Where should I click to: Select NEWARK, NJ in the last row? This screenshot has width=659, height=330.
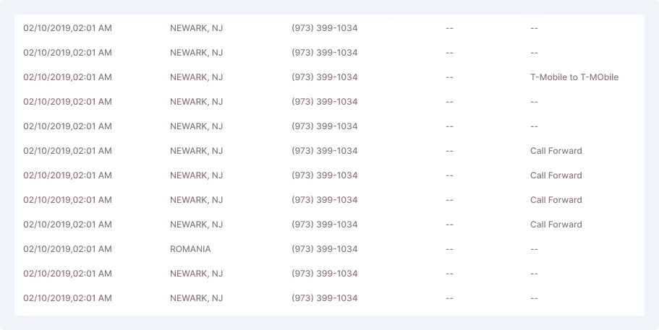(196, 298)
